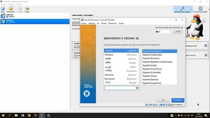The image size is (210, 118).
Task: Select Español (Cuba) locale
Action: [160, 66]
